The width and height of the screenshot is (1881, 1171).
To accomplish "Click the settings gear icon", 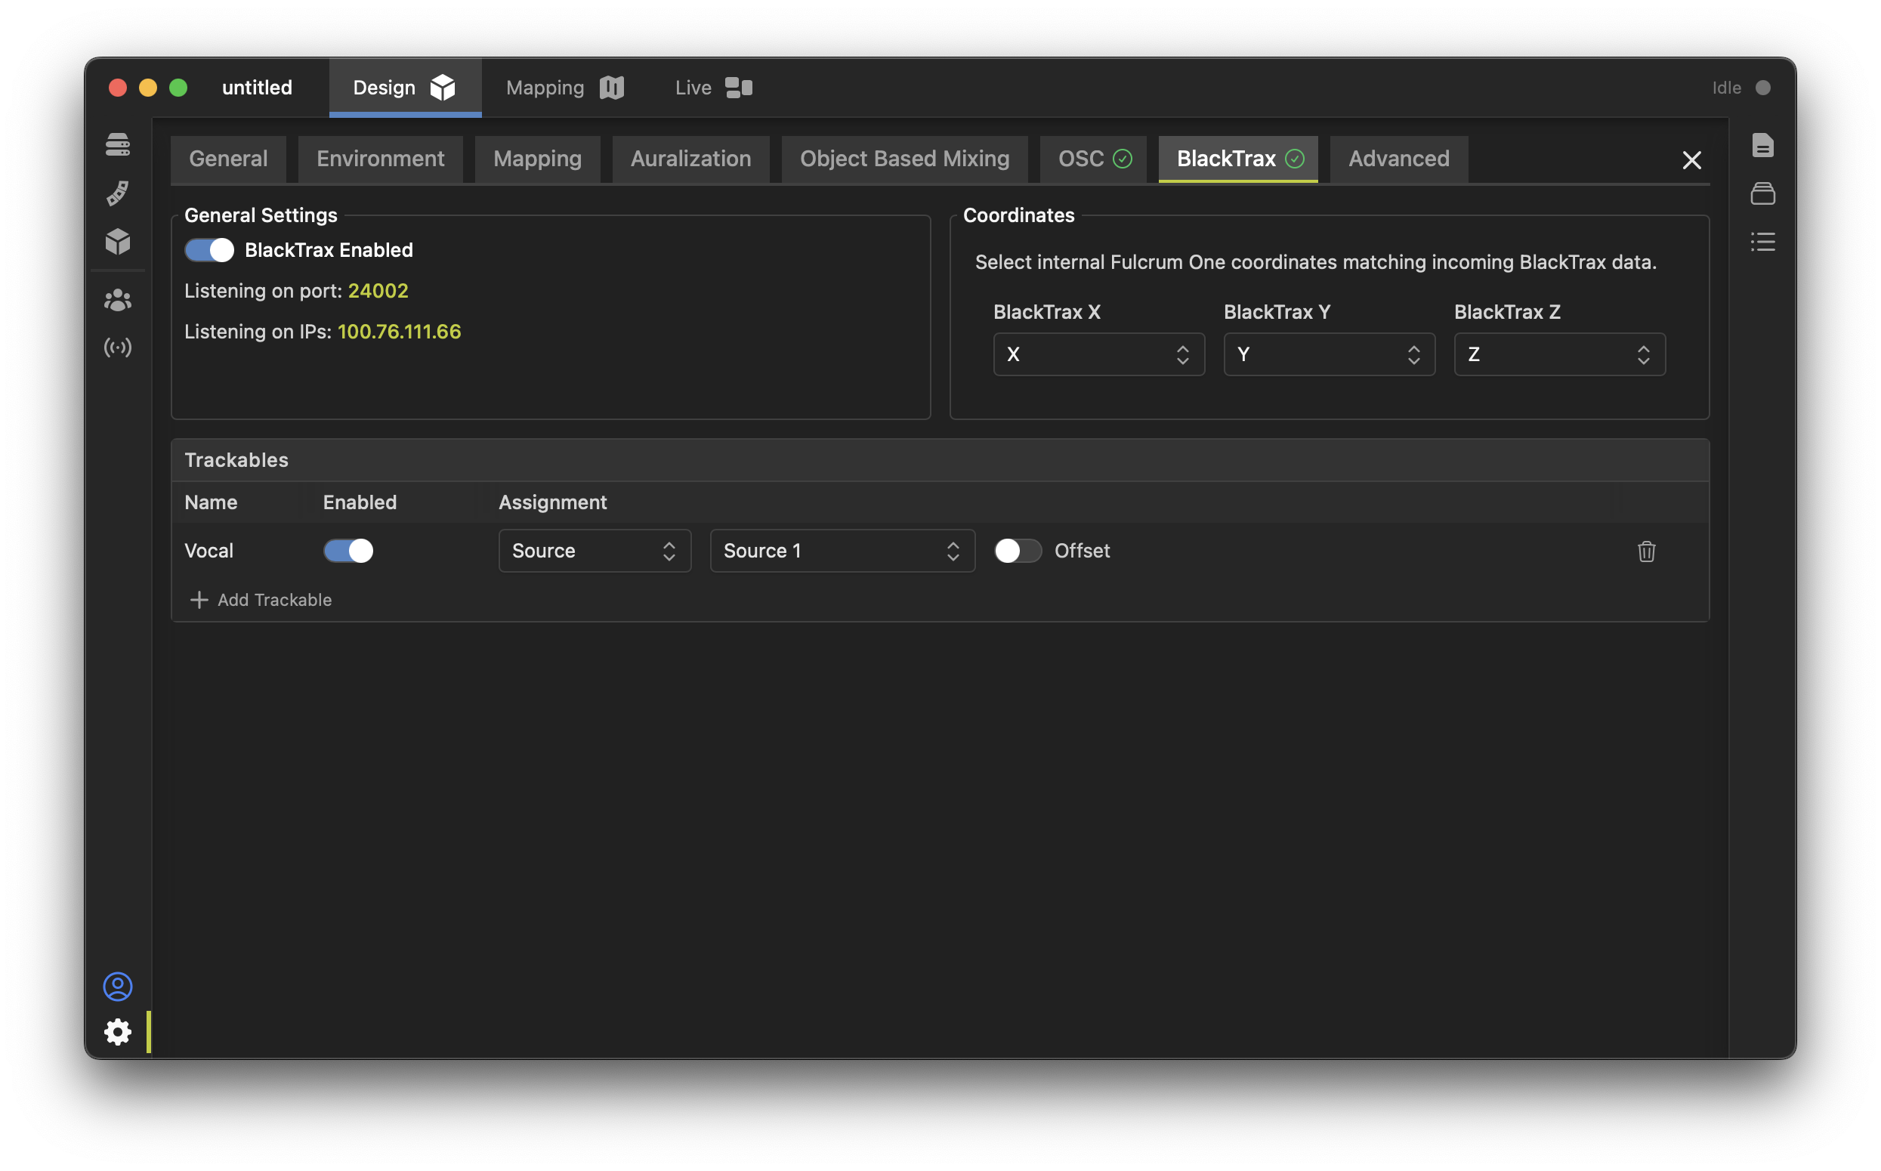I will coord(118,1031).
